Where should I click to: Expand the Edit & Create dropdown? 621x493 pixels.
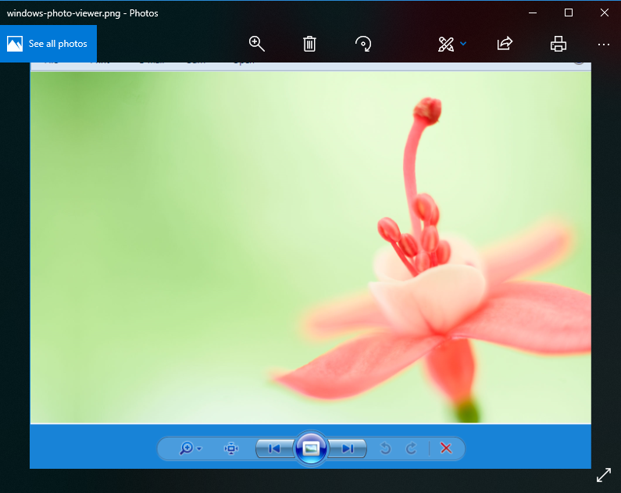[463, 44]
